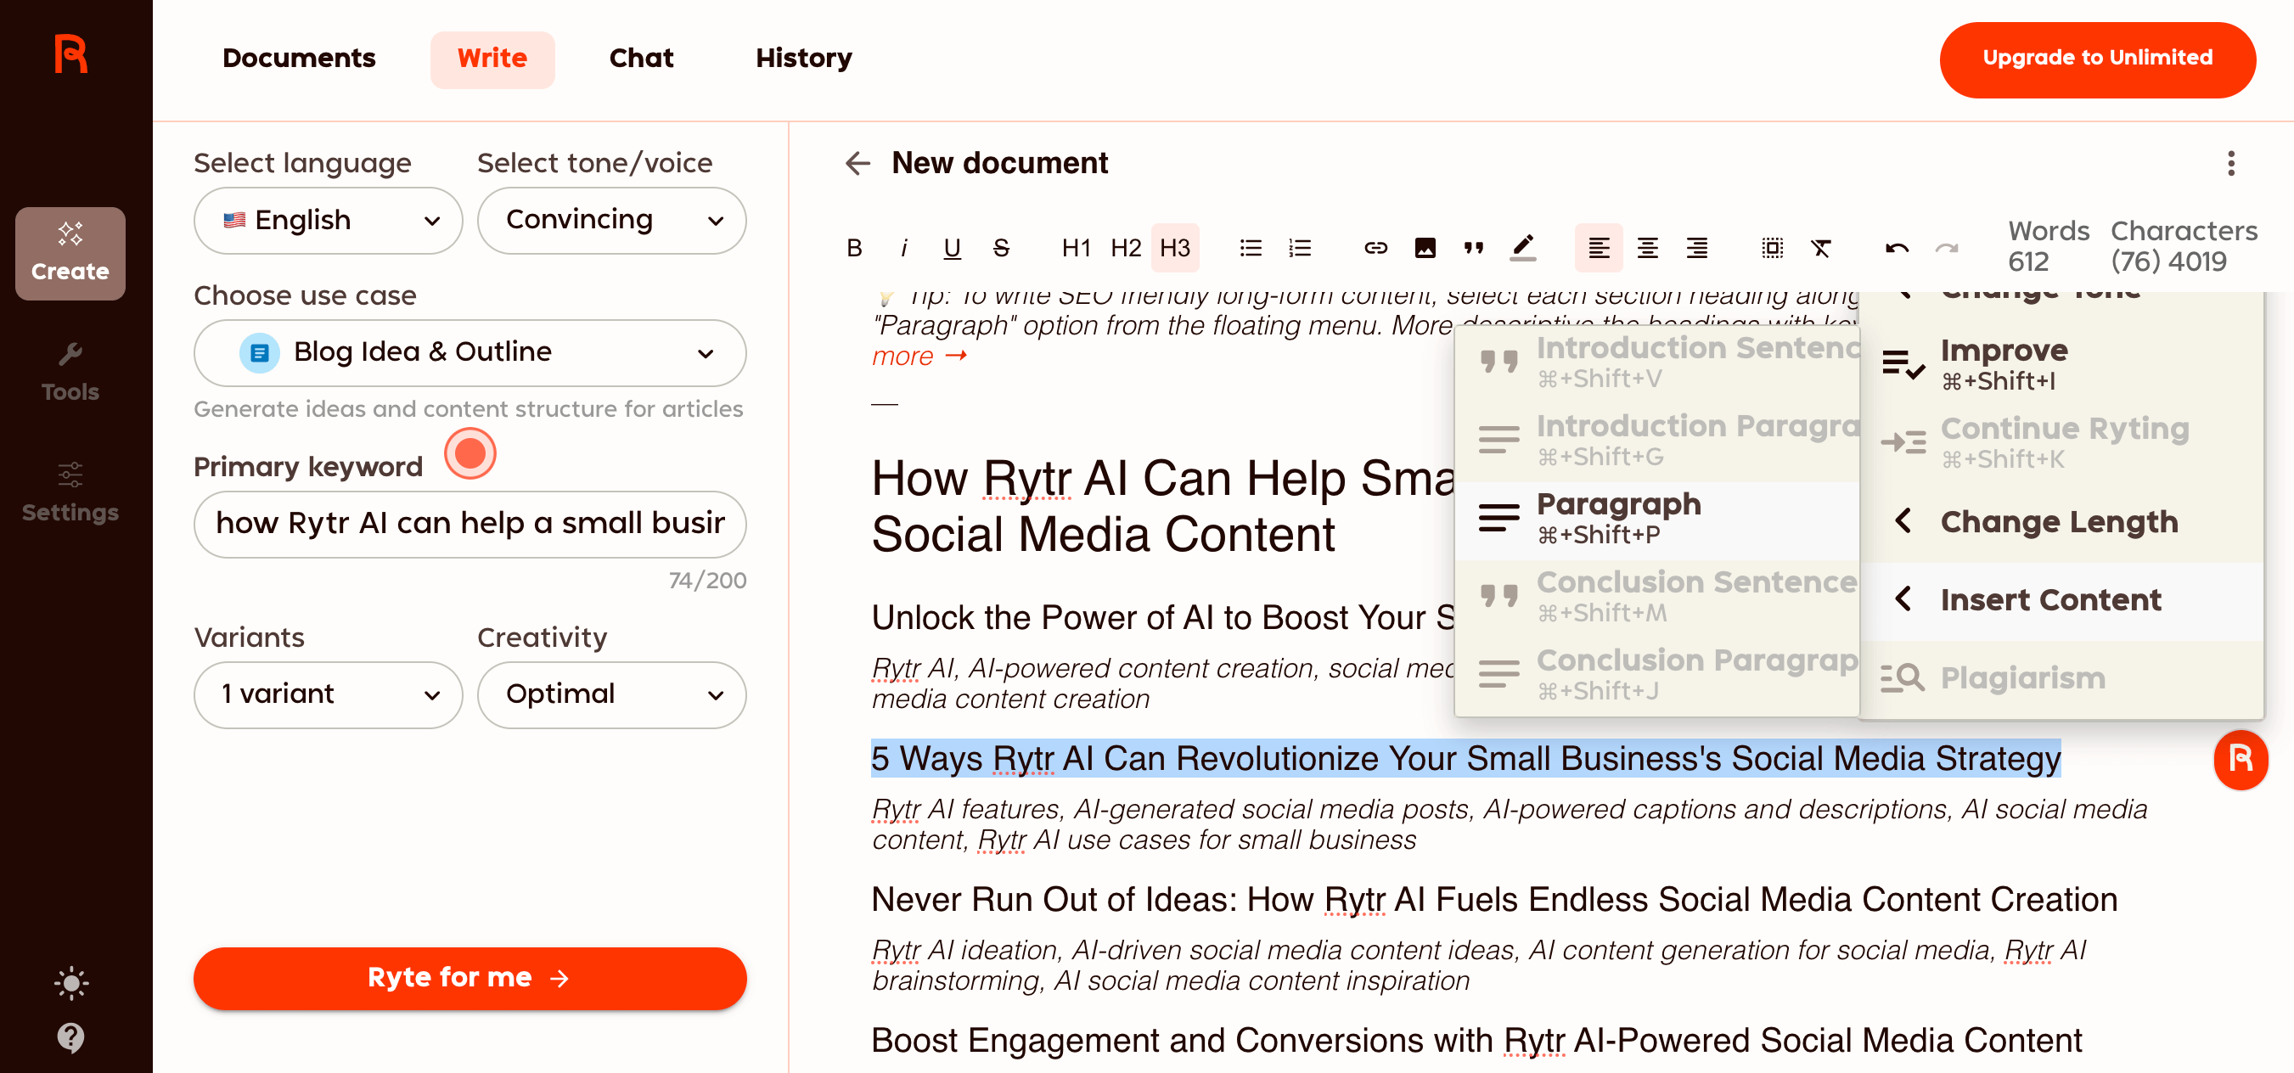Select Improve from the floating menu

coord(2061,365)
